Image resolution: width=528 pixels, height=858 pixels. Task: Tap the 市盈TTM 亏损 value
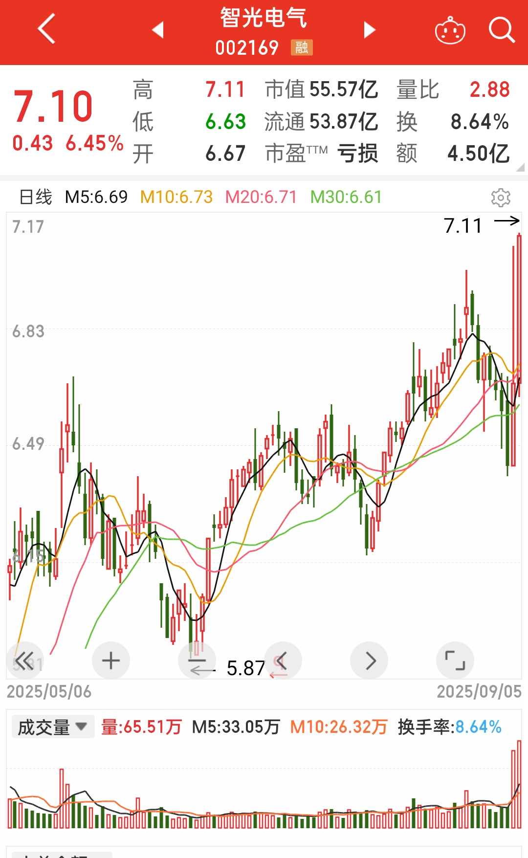tap(357, 154)
